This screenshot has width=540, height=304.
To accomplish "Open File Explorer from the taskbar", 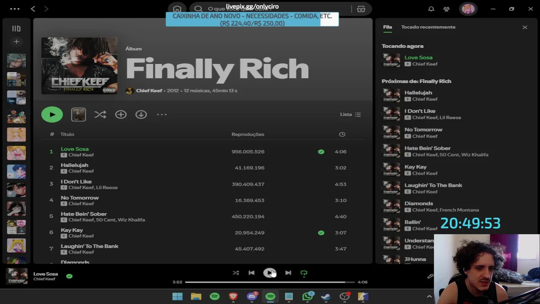I will [x=196, y=296].
